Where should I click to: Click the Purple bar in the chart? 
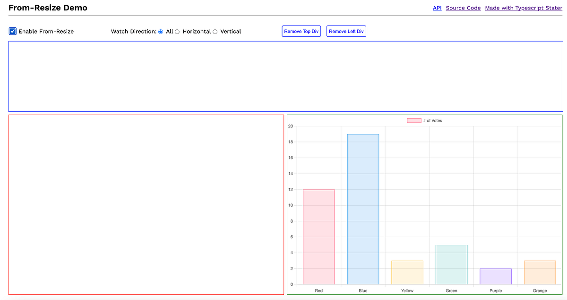[495, 276]
